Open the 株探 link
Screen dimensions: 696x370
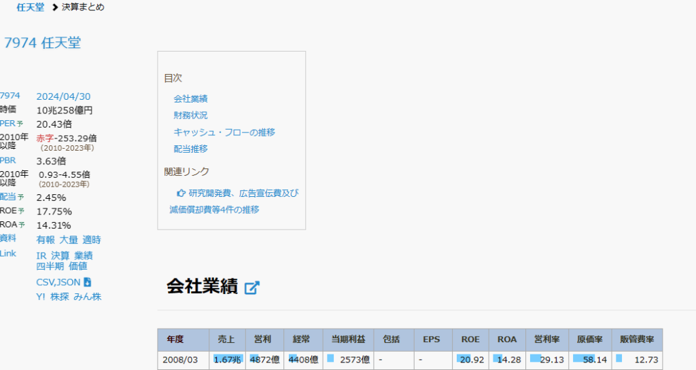(60, 297)
